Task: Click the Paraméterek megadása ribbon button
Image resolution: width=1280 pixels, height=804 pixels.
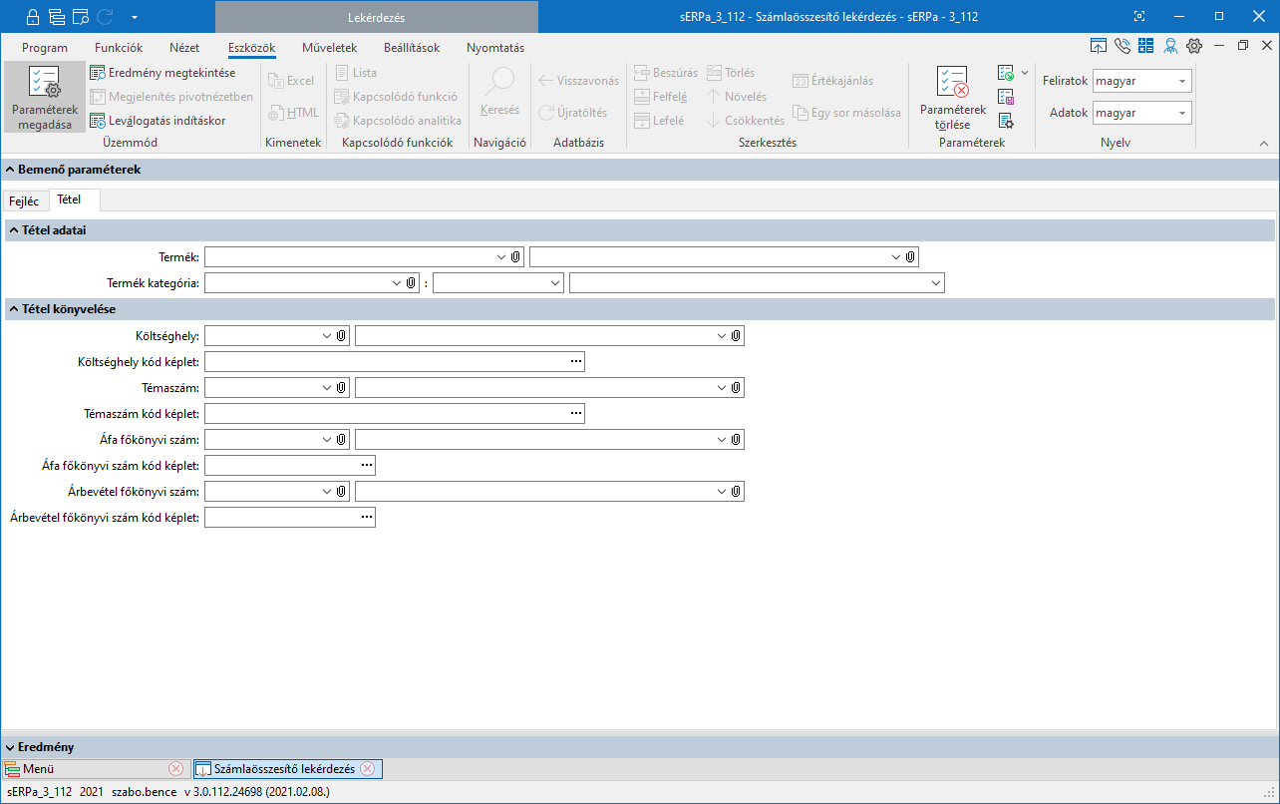Action: pyautogui.click(x=44, y=98)
